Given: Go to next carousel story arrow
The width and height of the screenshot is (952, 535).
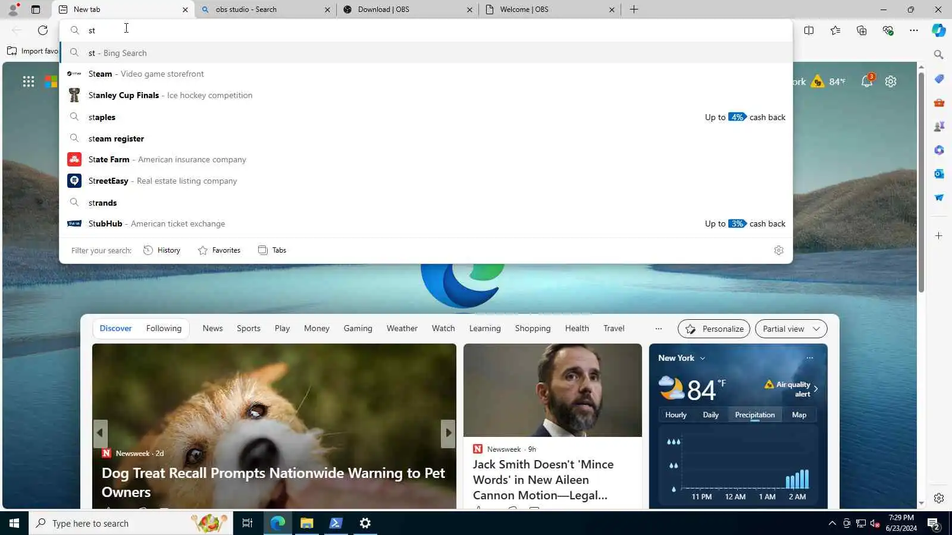Looking at the screenshot, I should point(448,433).
